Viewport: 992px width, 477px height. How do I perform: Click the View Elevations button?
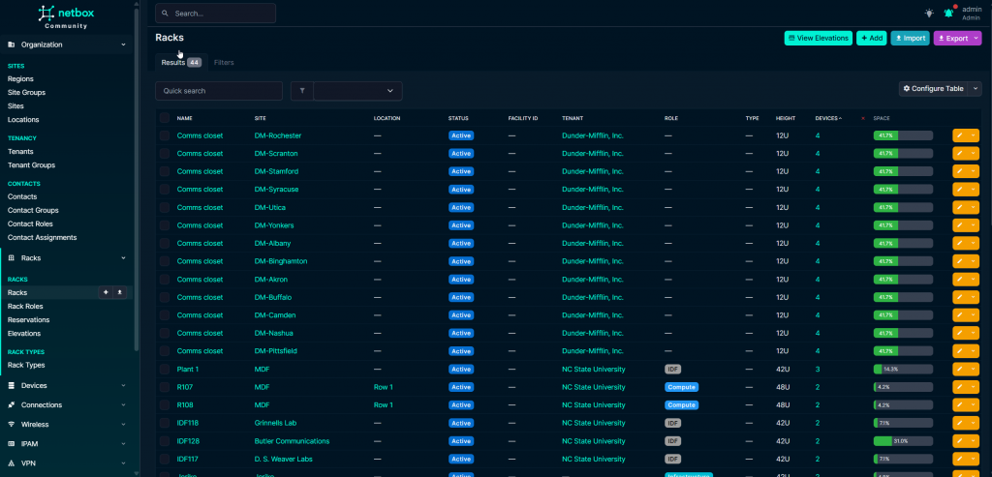(818, 38)
